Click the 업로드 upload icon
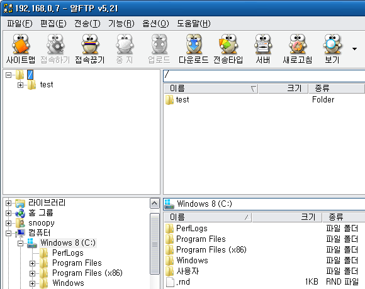 [x=159, y=49]
